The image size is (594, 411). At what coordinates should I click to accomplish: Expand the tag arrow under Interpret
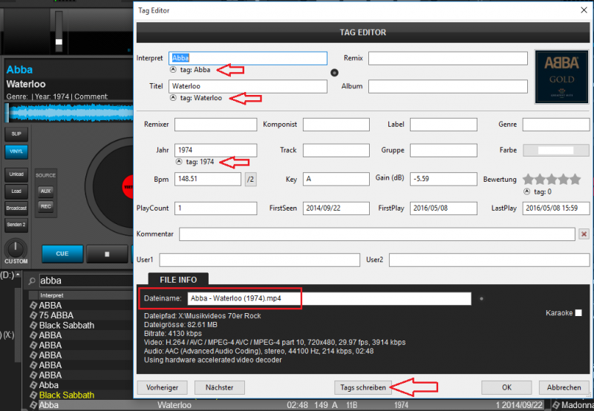coord(173,70)
